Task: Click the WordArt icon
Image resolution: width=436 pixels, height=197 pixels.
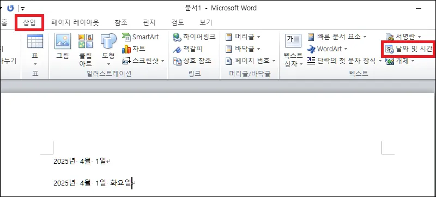Action: (x=311, y=49)
